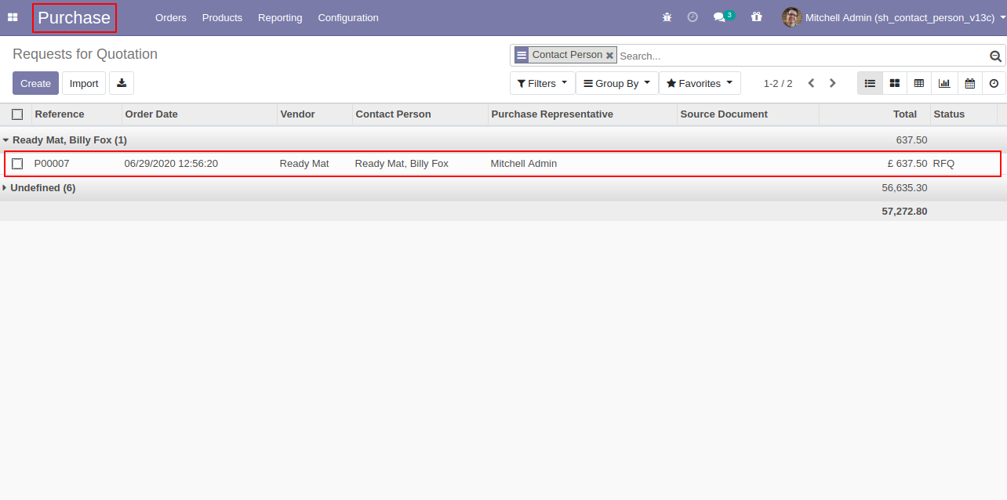Click in the Search input field
The width and height of the screenshot is (1007, 500).
[800, 56]
